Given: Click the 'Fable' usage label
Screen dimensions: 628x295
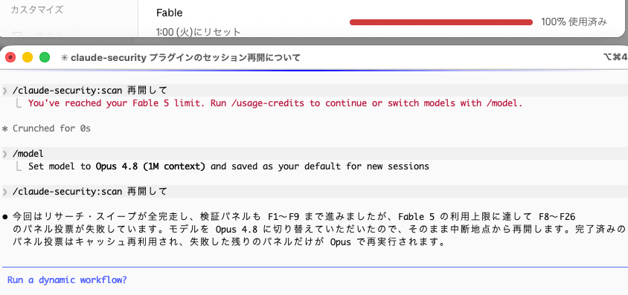Looking at the screenshot, I should pos(170,13).
